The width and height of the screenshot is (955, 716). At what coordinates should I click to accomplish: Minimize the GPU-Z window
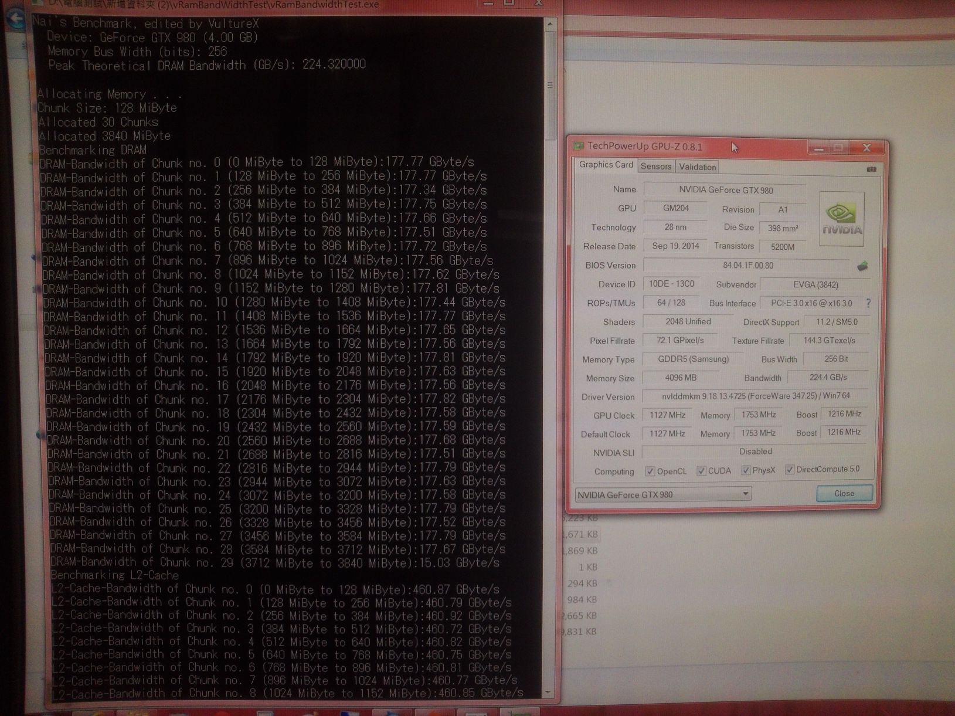coord(818,148)
